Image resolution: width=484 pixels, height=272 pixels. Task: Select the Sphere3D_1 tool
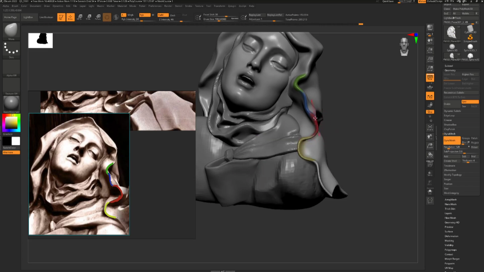tap(470, 48)
